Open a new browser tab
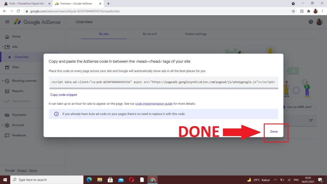 [x=108, y=4]
